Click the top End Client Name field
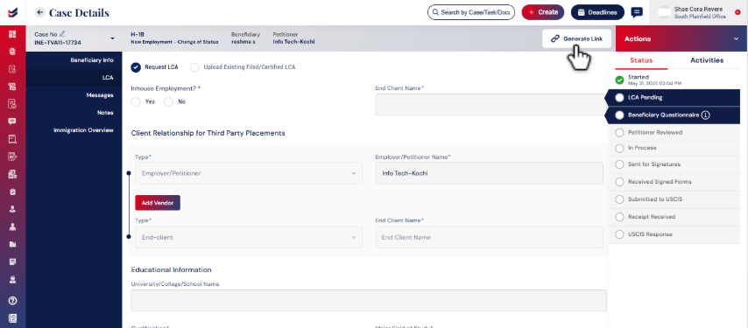The width and height of the screenshot is (748, 328). click(x=492, y=104)
